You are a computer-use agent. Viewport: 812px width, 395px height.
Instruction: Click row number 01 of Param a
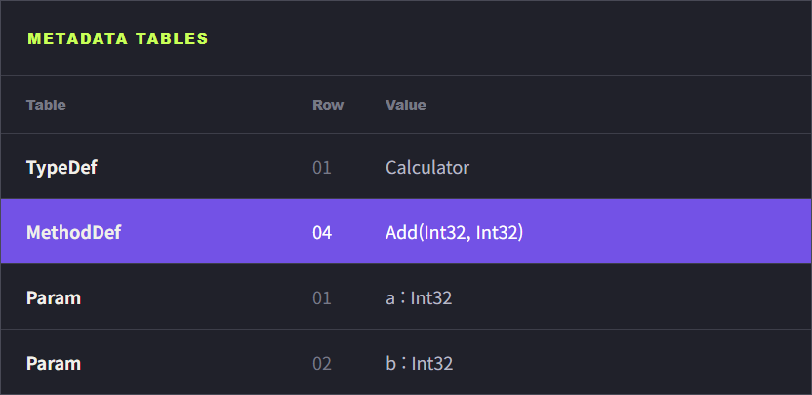coord(322,298)
